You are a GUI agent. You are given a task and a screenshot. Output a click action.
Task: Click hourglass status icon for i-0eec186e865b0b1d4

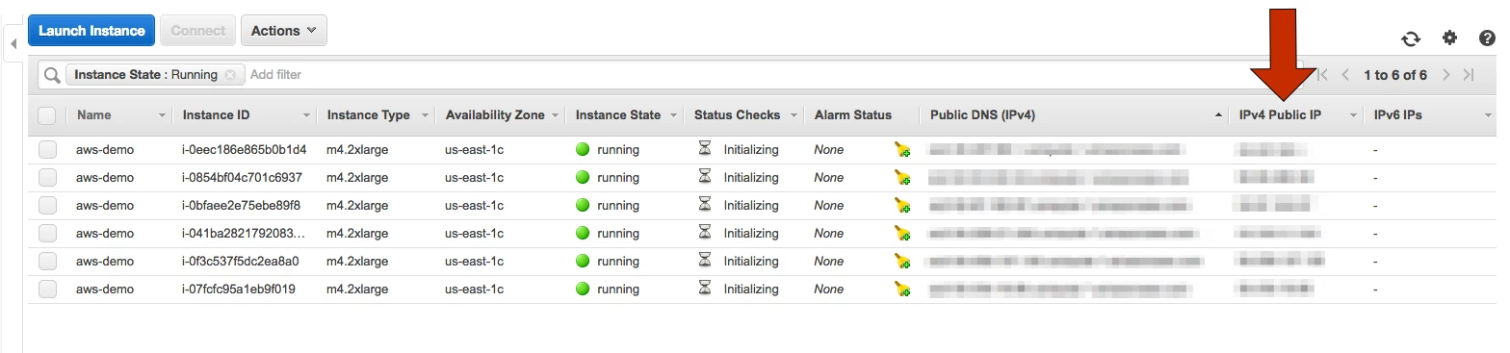click(x=706, y=149)
